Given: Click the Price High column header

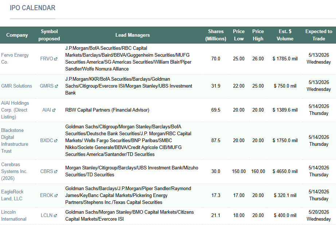Looking at the screenshot, I should click(x=258, y=35).
